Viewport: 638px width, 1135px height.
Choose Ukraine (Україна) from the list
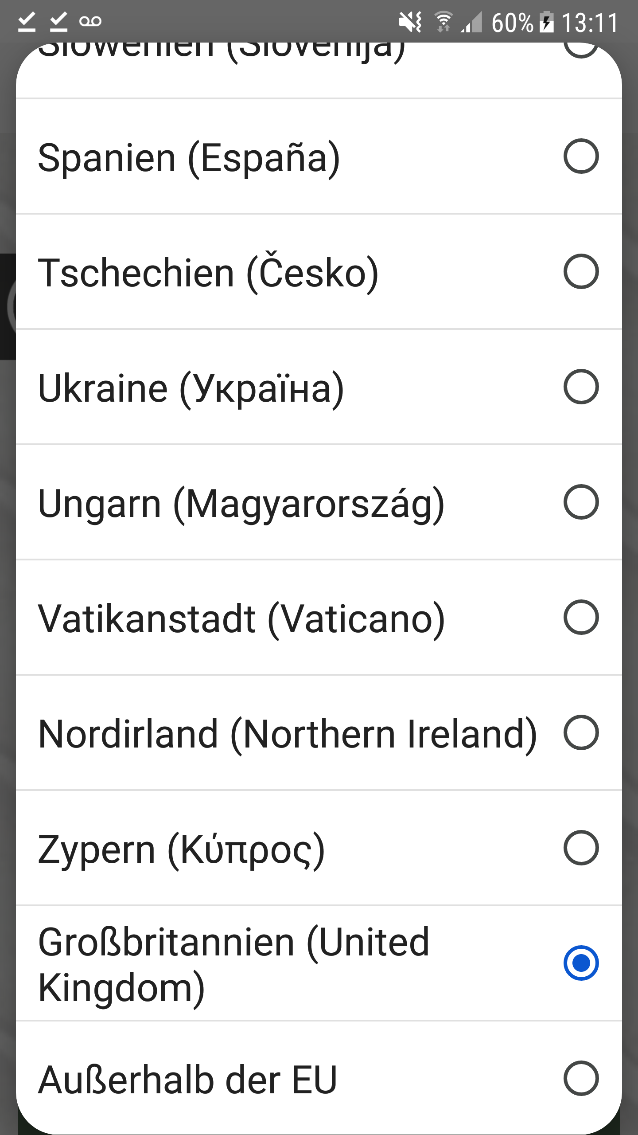tap(581, 386)
